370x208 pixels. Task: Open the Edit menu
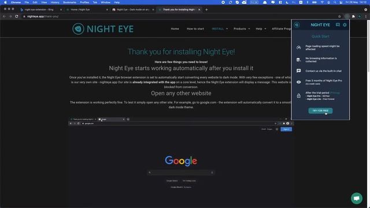pos(35,2)
